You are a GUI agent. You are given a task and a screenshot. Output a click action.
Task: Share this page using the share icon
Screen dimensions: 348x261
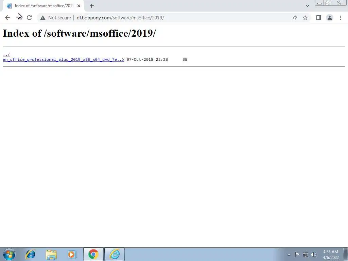(294, 18)
